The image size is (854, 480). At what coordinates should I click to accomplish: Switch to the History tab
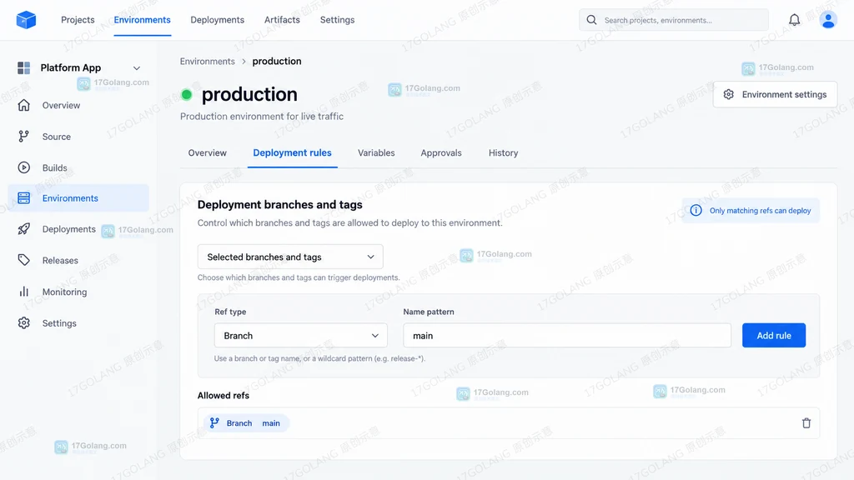pos(503,153)
